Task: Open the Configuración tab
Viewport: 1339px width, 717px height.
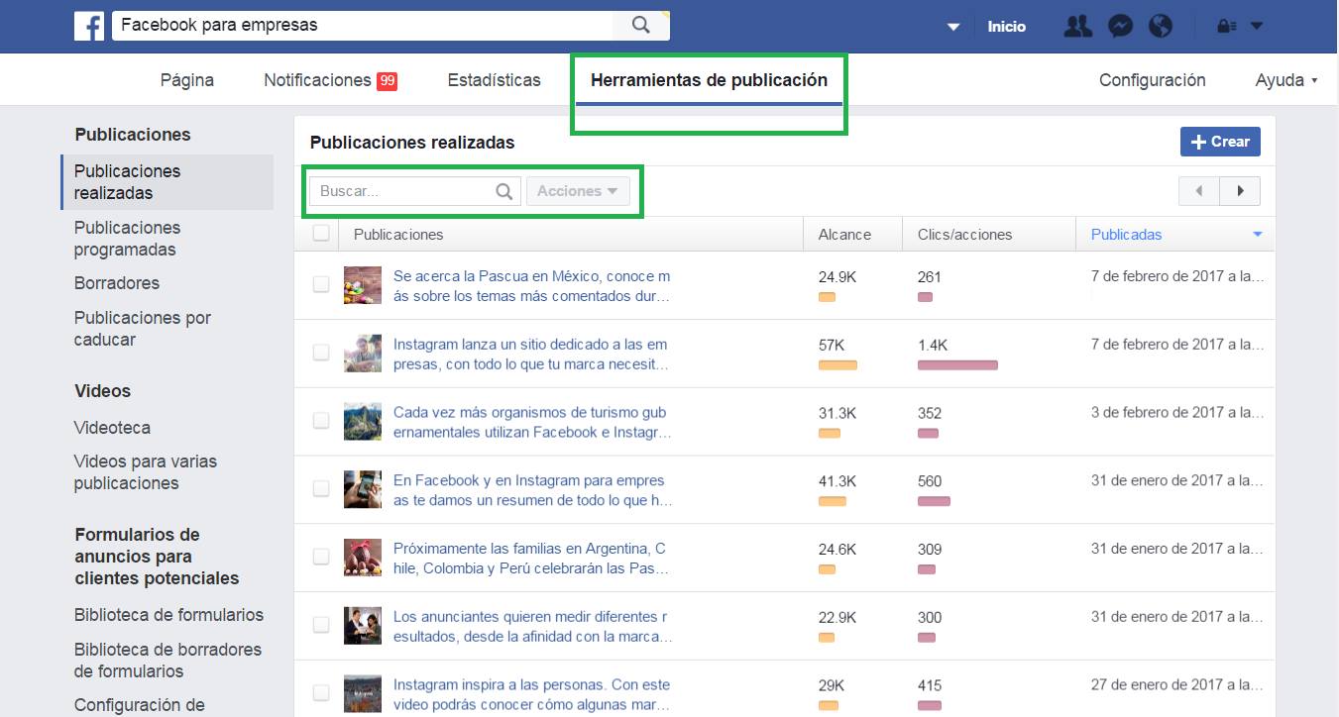Action: point(1153,80)
